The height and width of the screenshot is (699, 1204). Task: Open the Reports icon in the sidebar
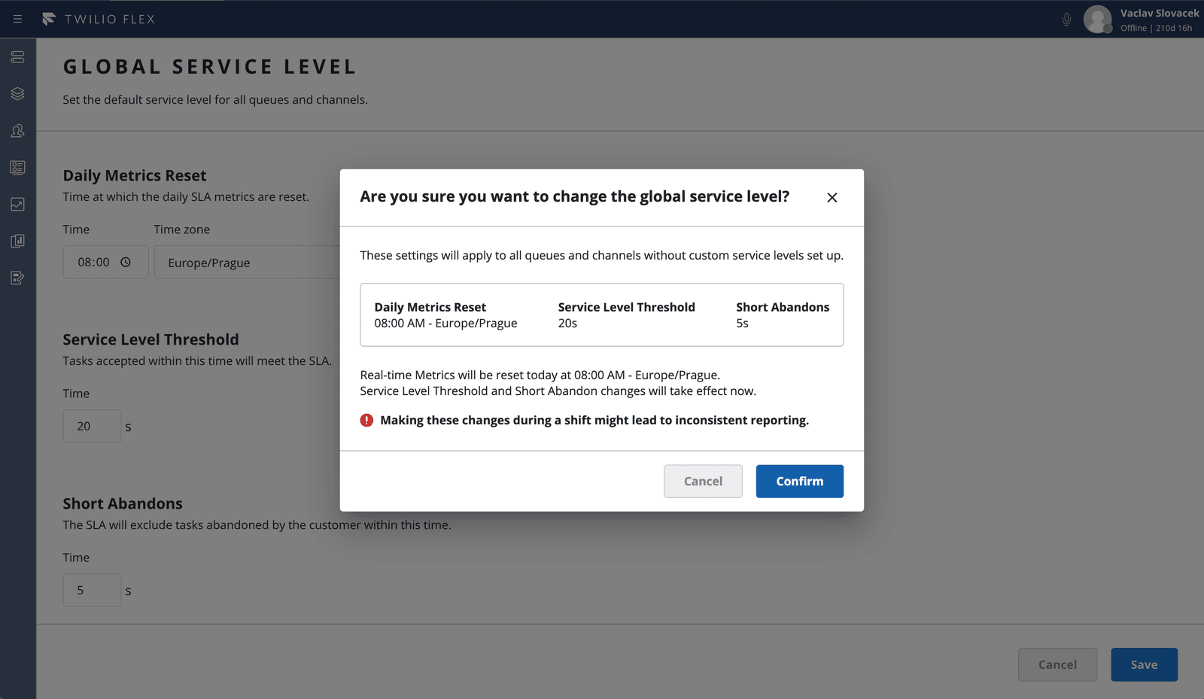click(x=17, y=241)
